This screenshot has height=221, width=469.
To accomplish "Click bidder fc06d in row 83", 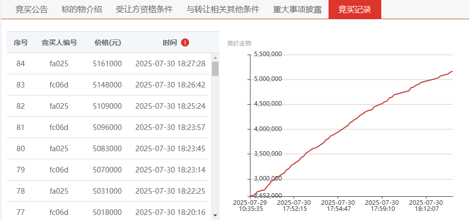I will 59,85.
